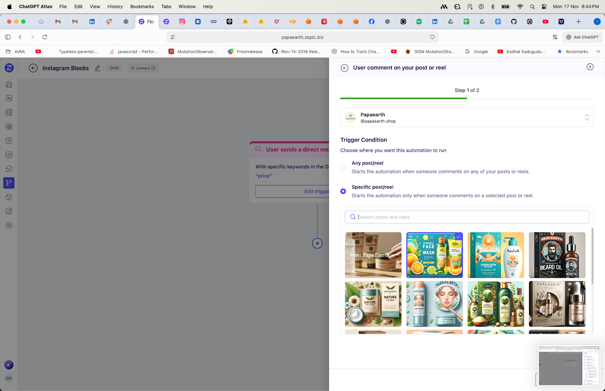Viewport: 605px width, 391px height.
Task: Switch to the GitHub browser tab
Action: tap(513, 22)
